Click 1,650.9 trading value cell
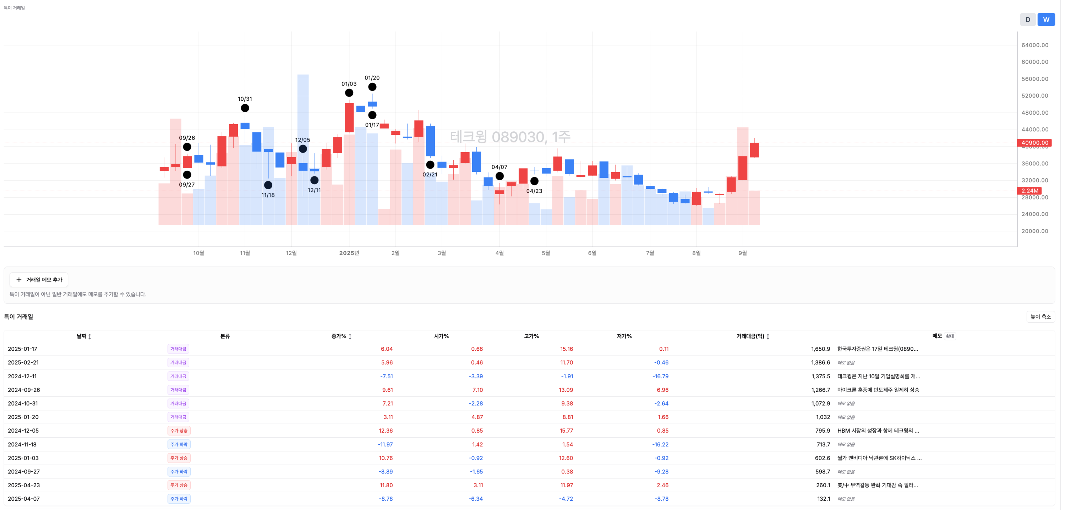Screen dimensions: 1065x510 820,349
